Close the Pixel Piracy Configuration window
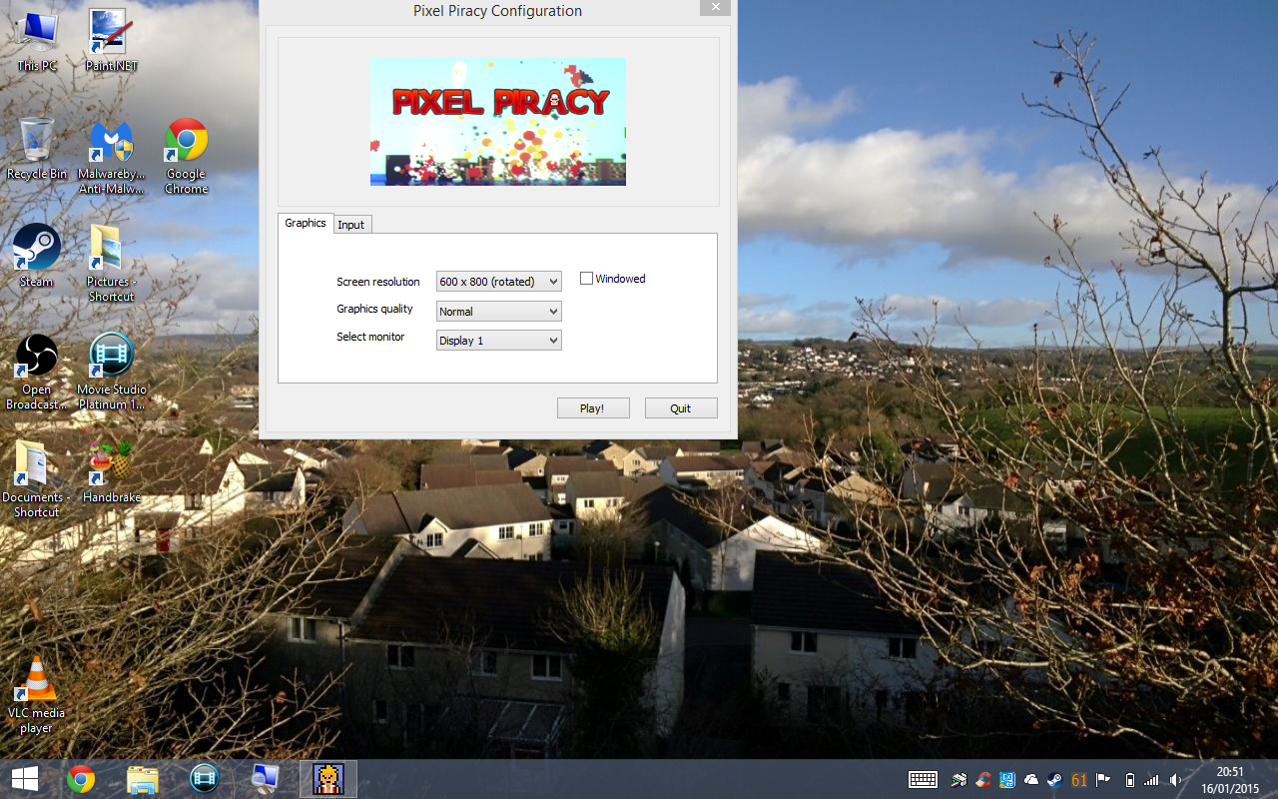Viewport: 1278px width, 799px height. pos(714,7)
